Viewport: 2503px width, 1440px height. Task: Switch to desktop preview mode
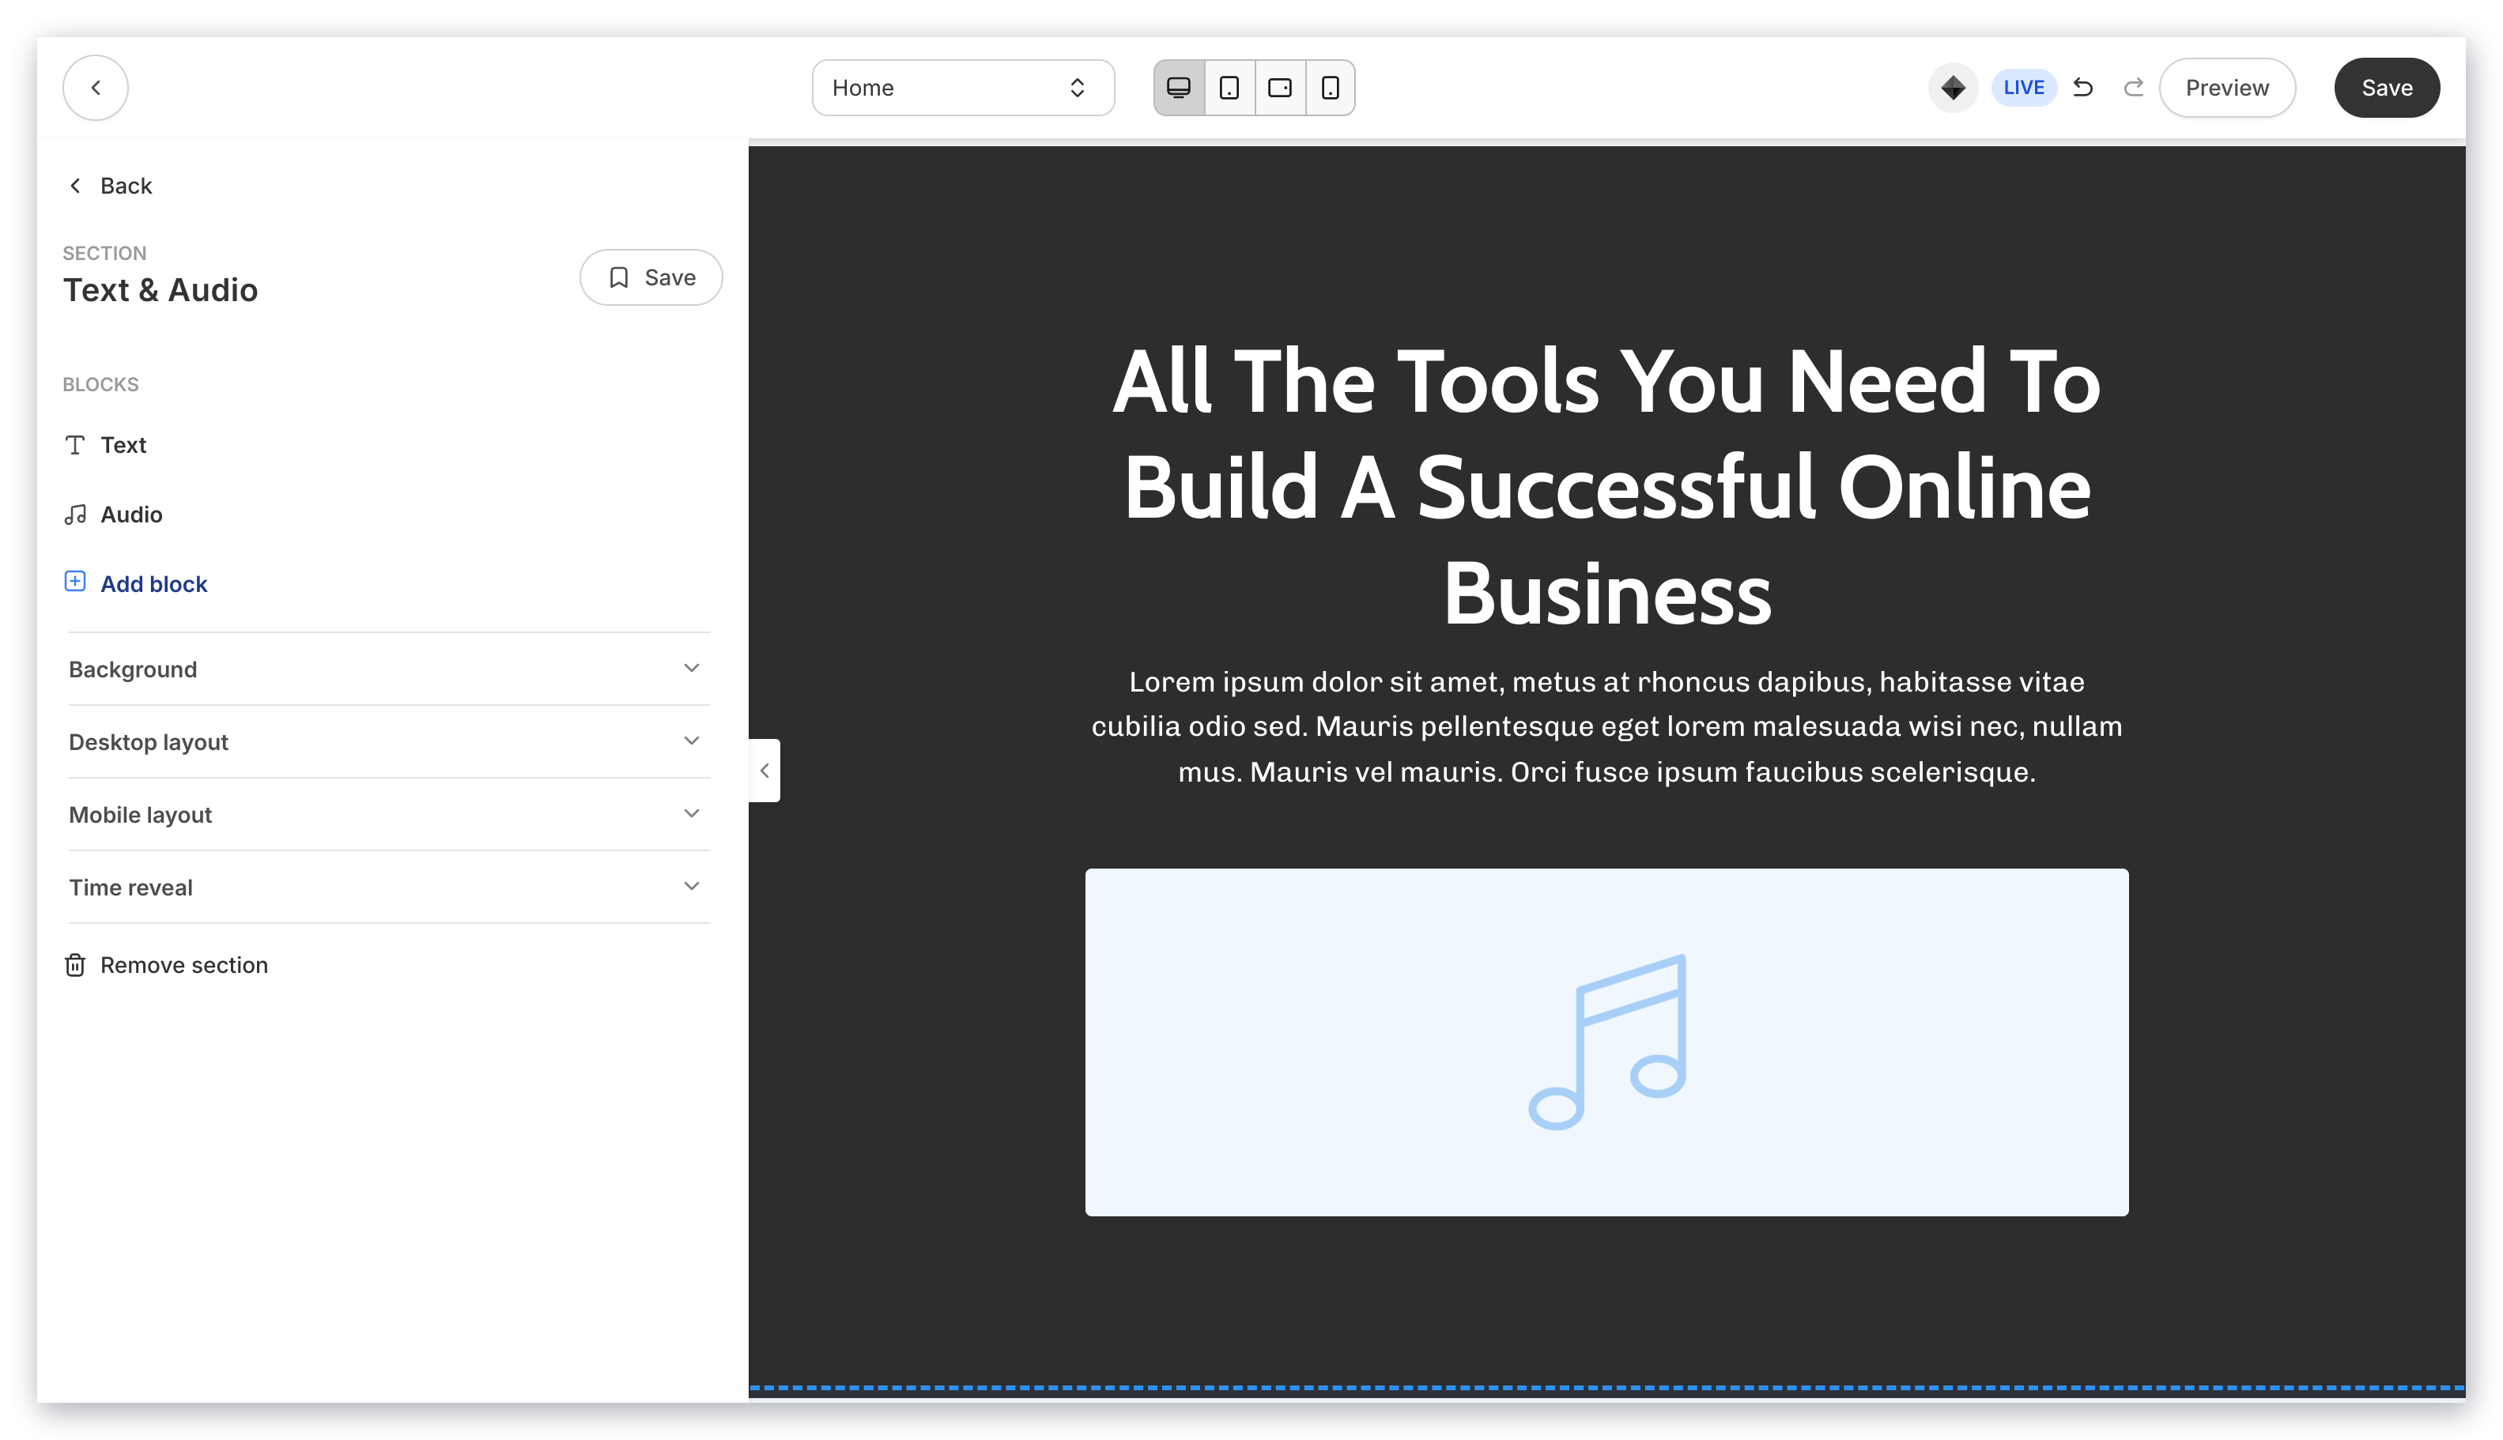1178,87
